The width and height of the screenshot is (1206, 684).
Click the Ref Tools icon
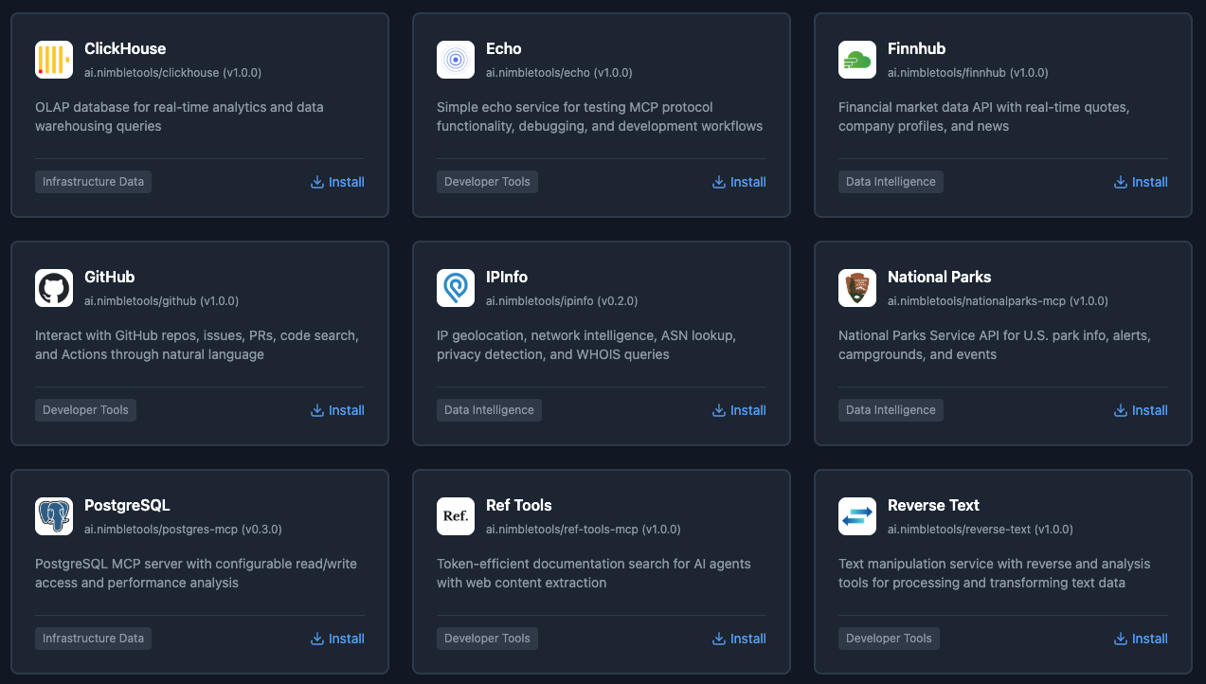455,515
